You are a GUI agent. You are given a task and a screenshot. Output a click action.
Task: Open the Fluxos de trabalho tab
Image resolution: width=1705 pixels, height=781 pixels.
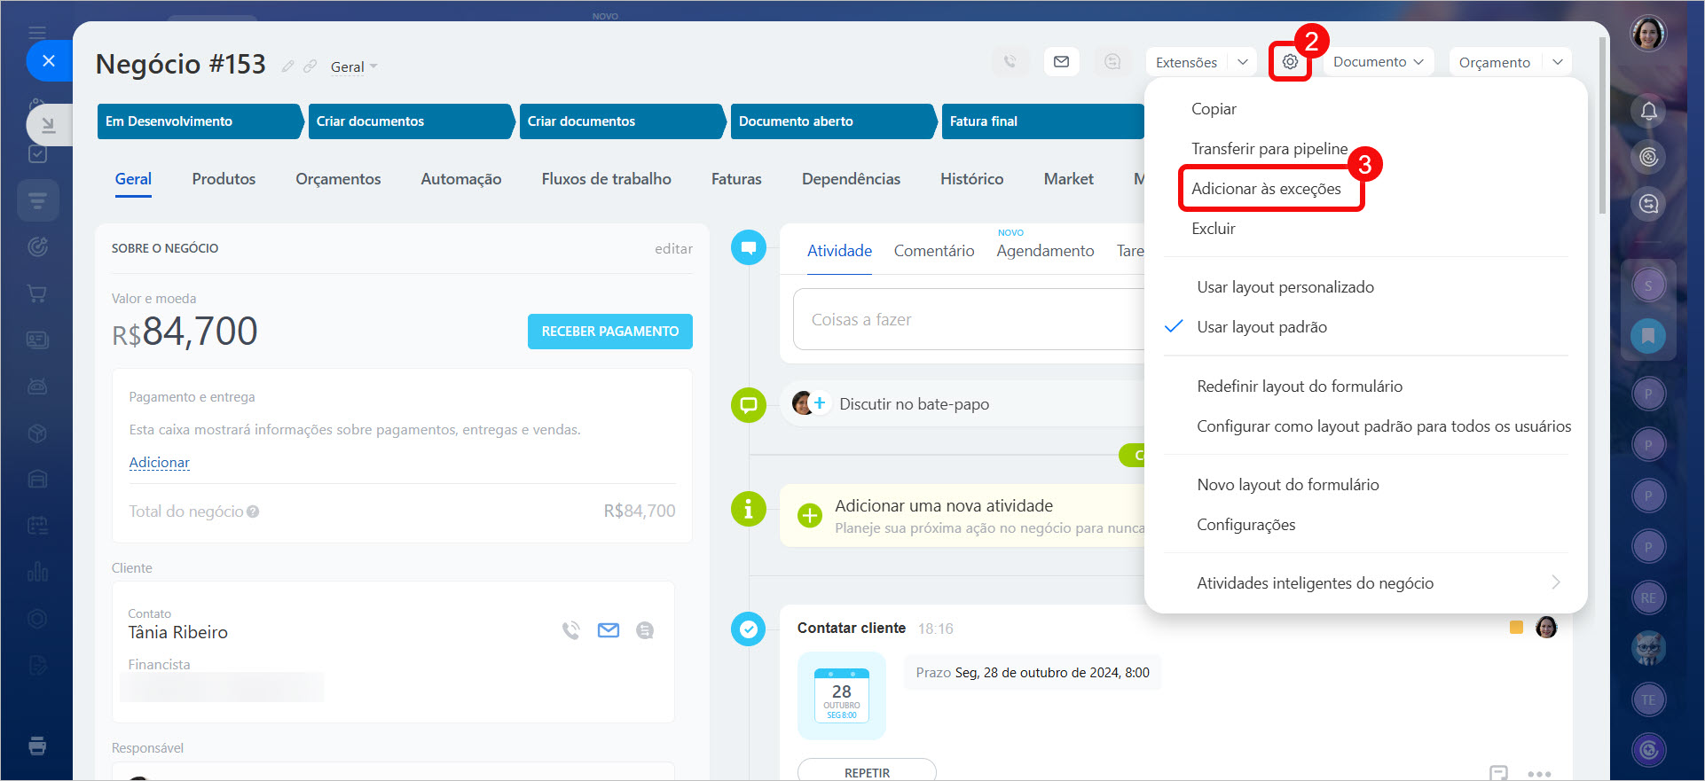click(x=607, y=179)
